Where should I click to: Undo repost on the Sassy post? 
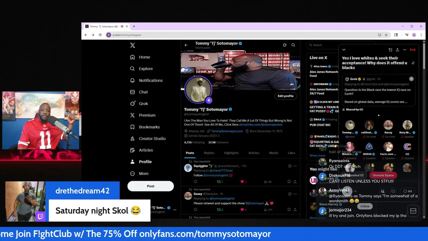pyautogui.click(x=220, y=210)
